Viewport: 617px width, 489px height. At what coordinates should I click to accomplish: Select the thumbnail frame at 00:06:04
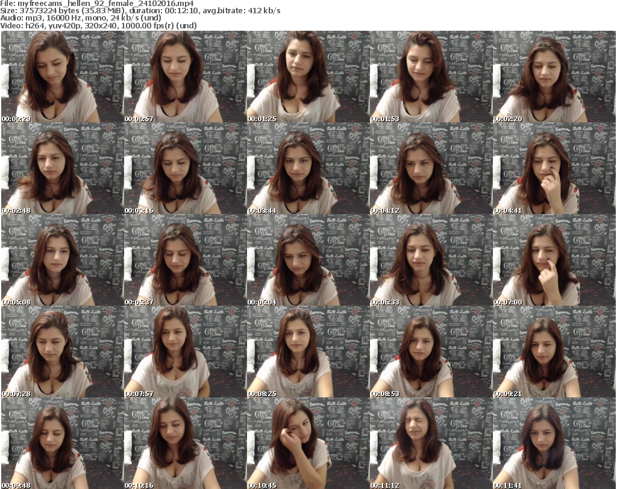pos(308,260)
